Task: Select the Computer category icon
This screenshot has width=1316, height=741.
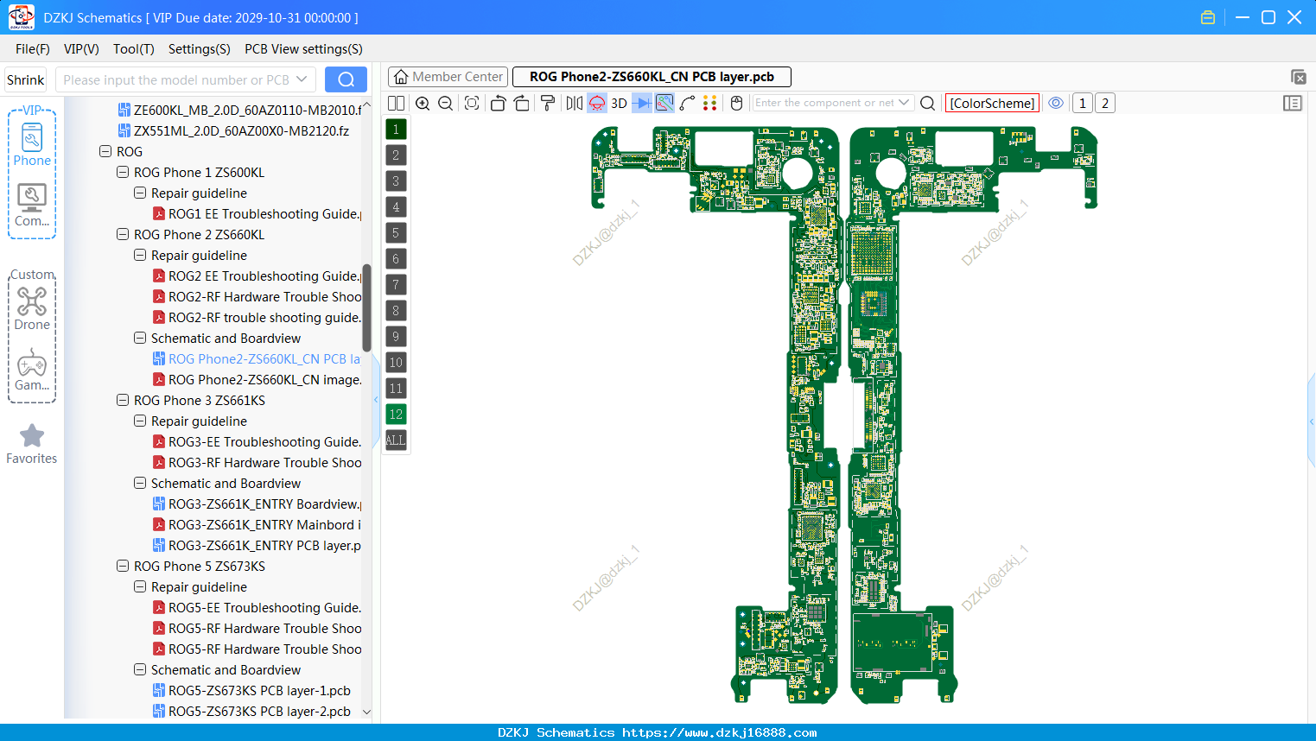Action: 32,205
